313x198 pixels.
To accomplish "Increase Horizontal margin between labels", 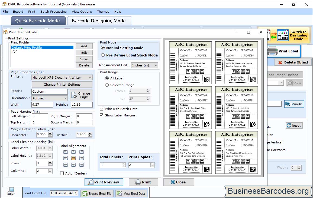I will pyautogui.click(x=50, y=133).
